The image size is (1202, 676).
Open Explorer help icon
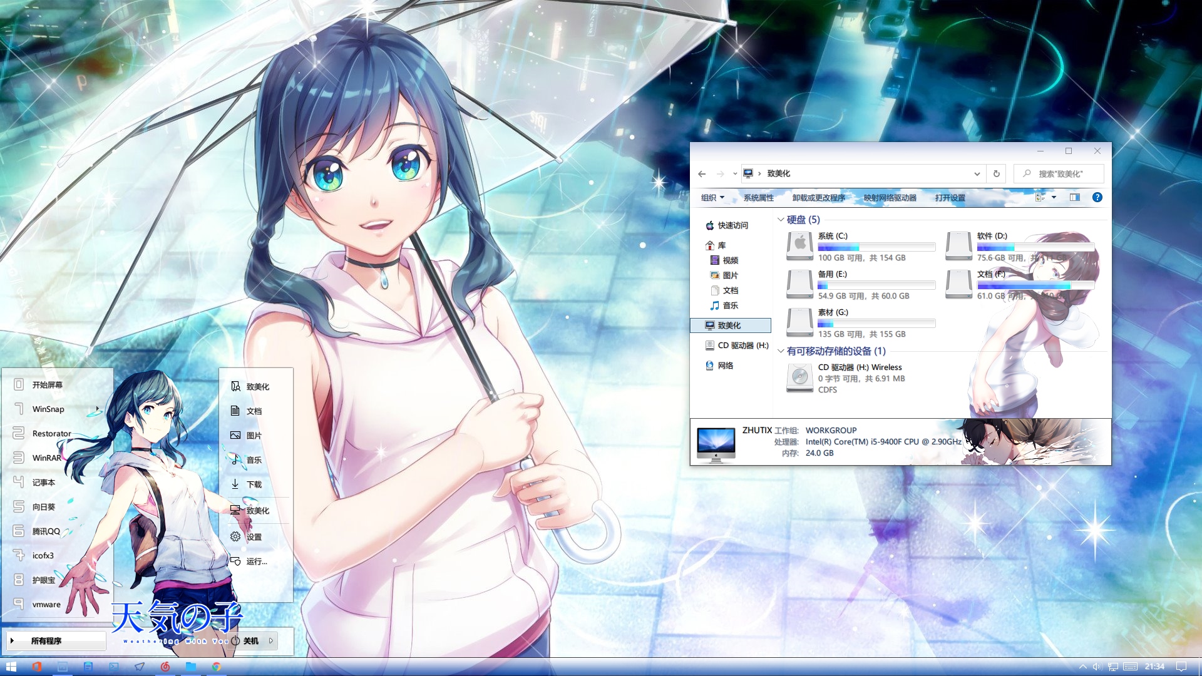tap(1097, 197)
